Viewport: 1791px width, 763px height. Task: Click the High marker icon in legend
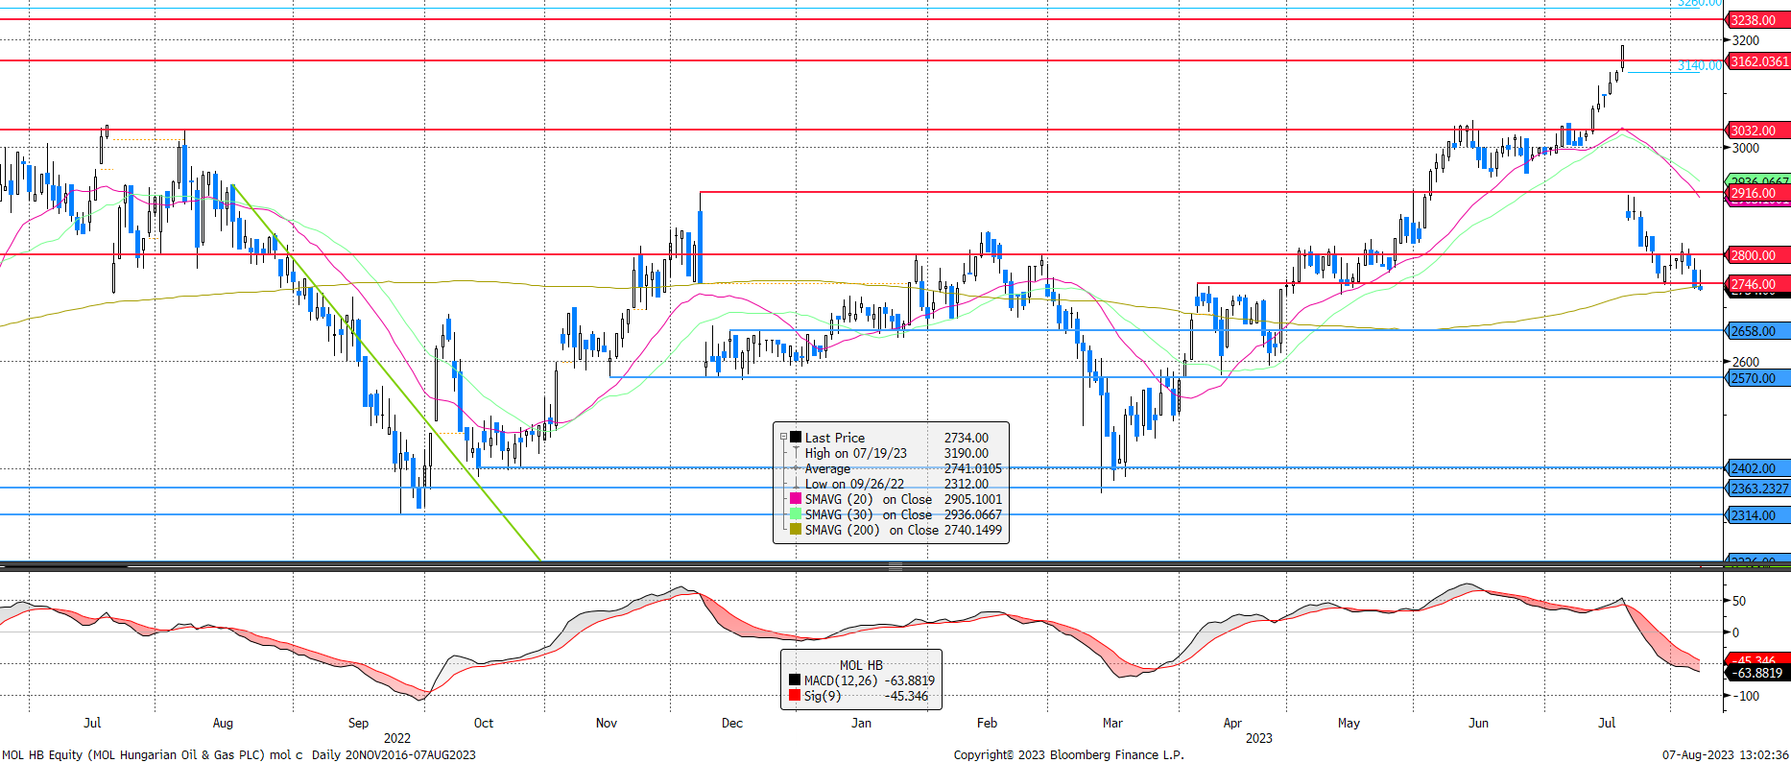coord(796,452)
